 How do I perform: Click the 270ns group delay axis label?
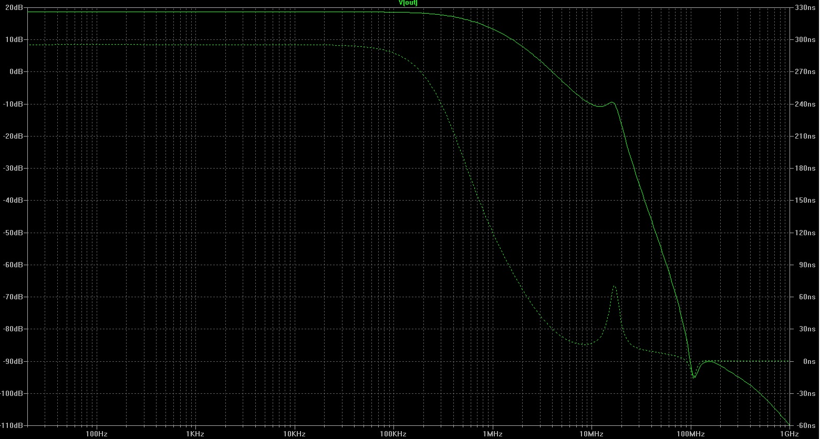(805, 72)
